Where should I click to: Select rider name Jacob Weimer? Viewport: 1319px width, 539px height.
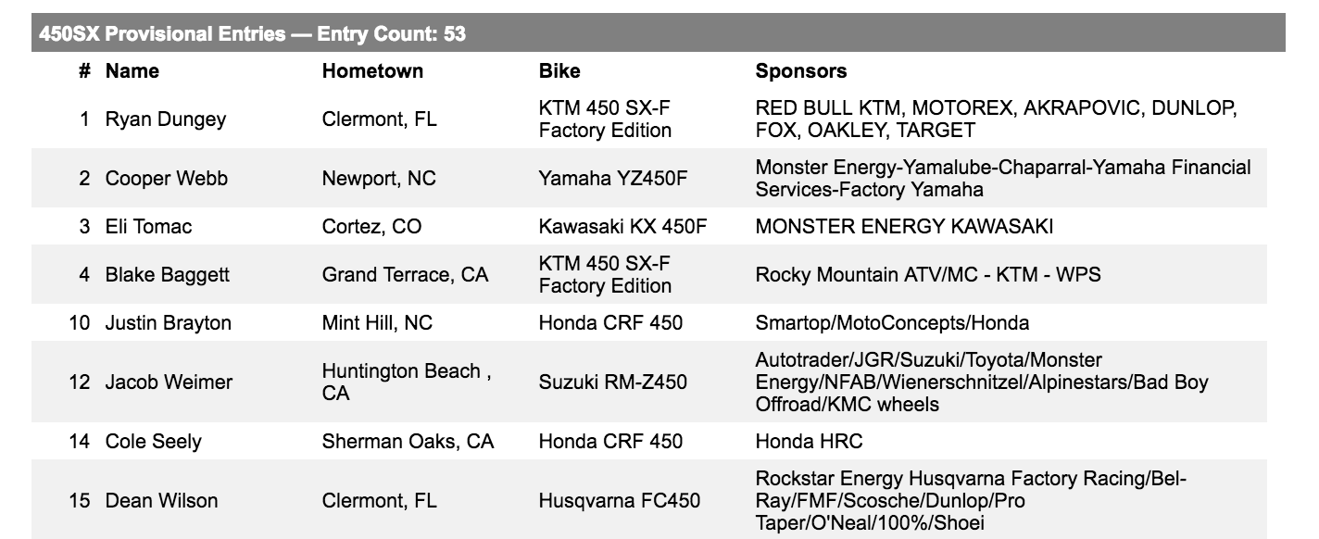(169, 382)
